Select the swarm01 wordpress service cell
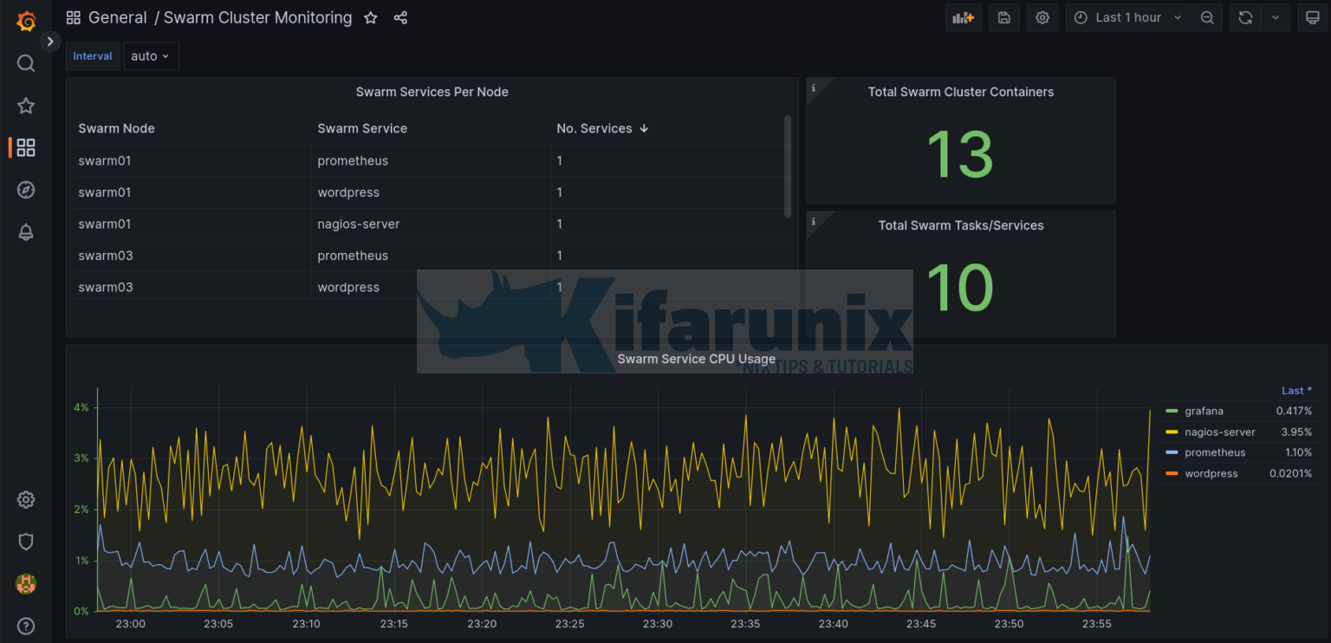The height and width of the screenshot is (643, 1331). (431, 192)
